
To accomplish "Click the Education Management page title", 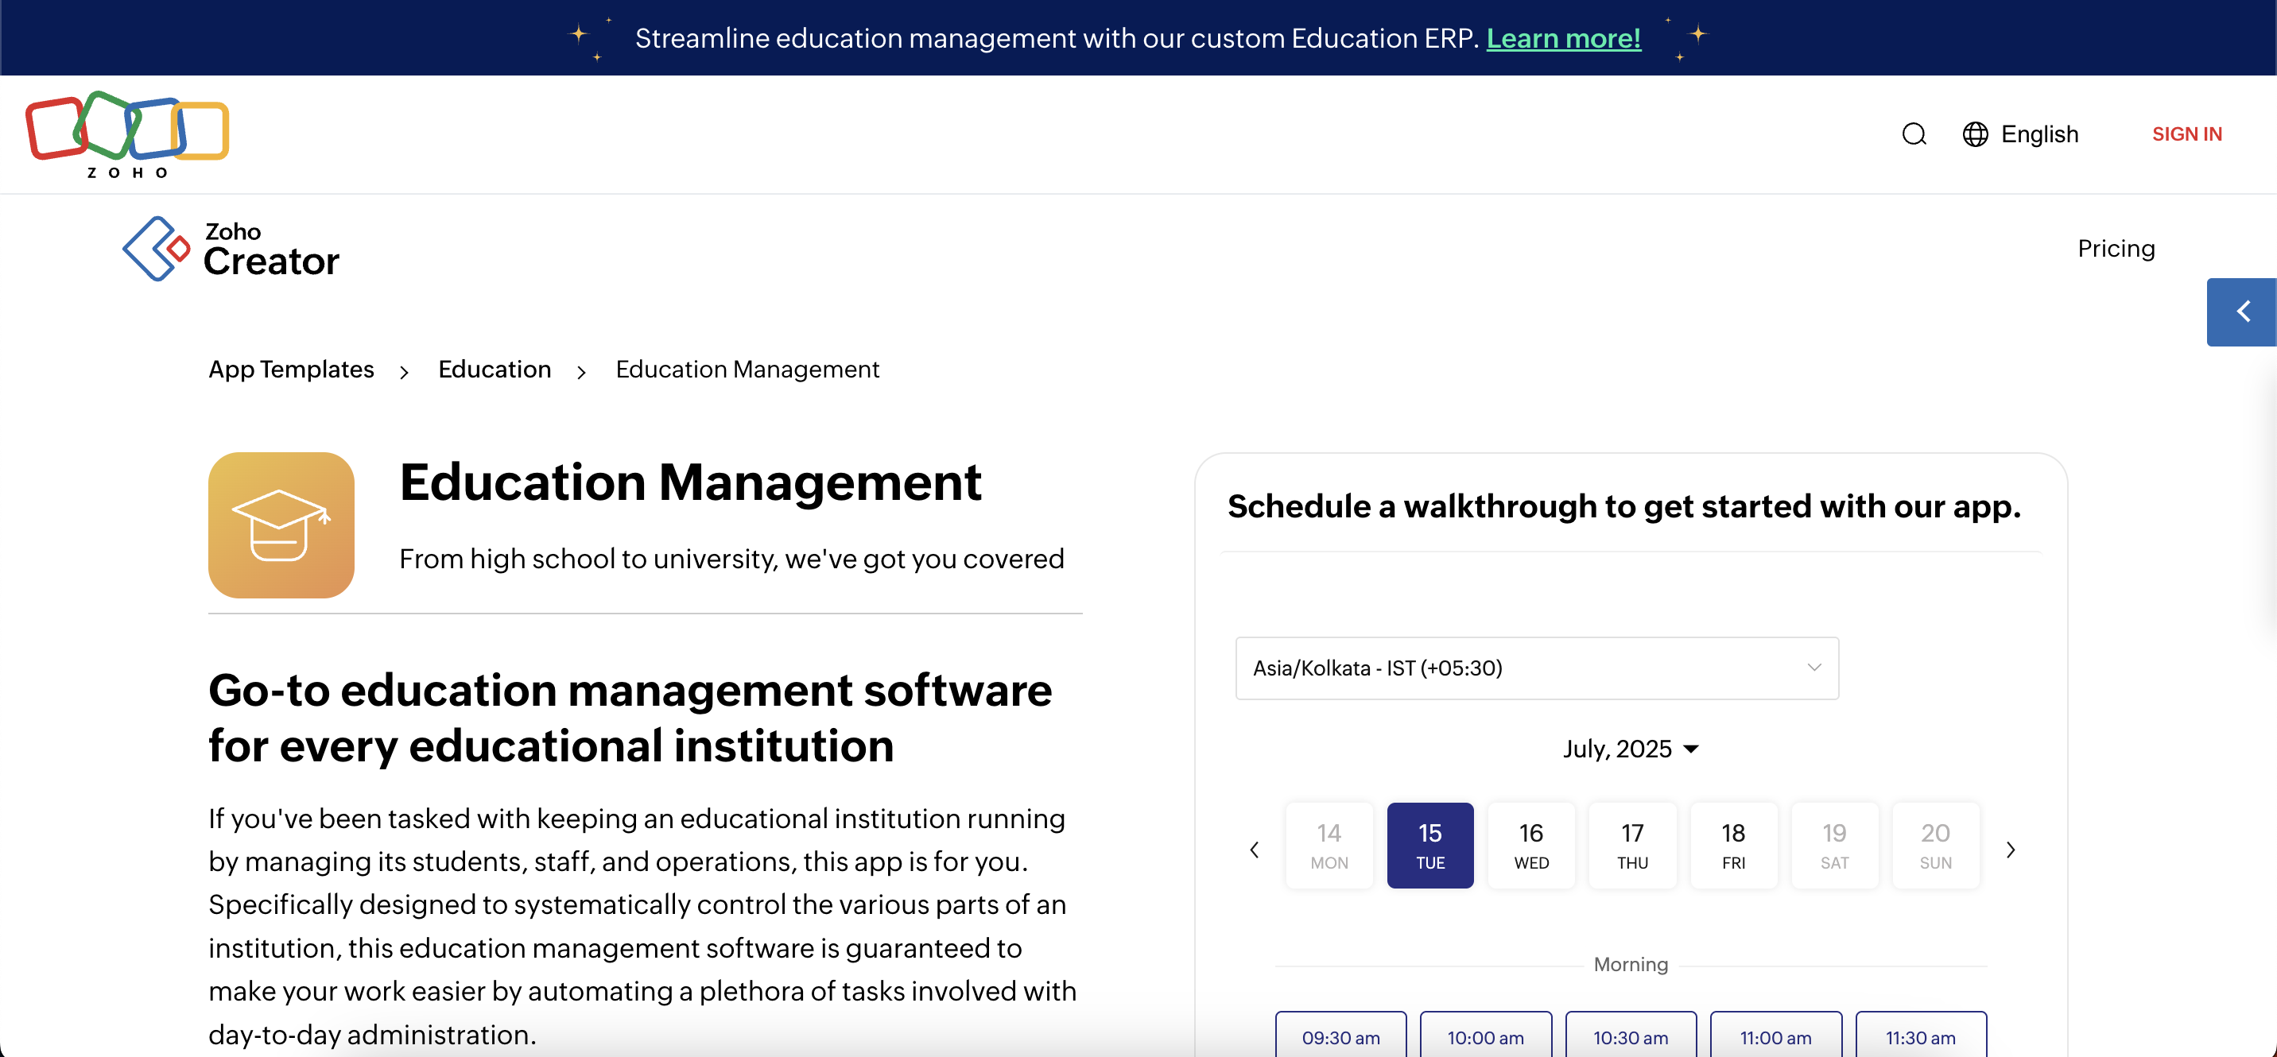I will tap(690, 482).
